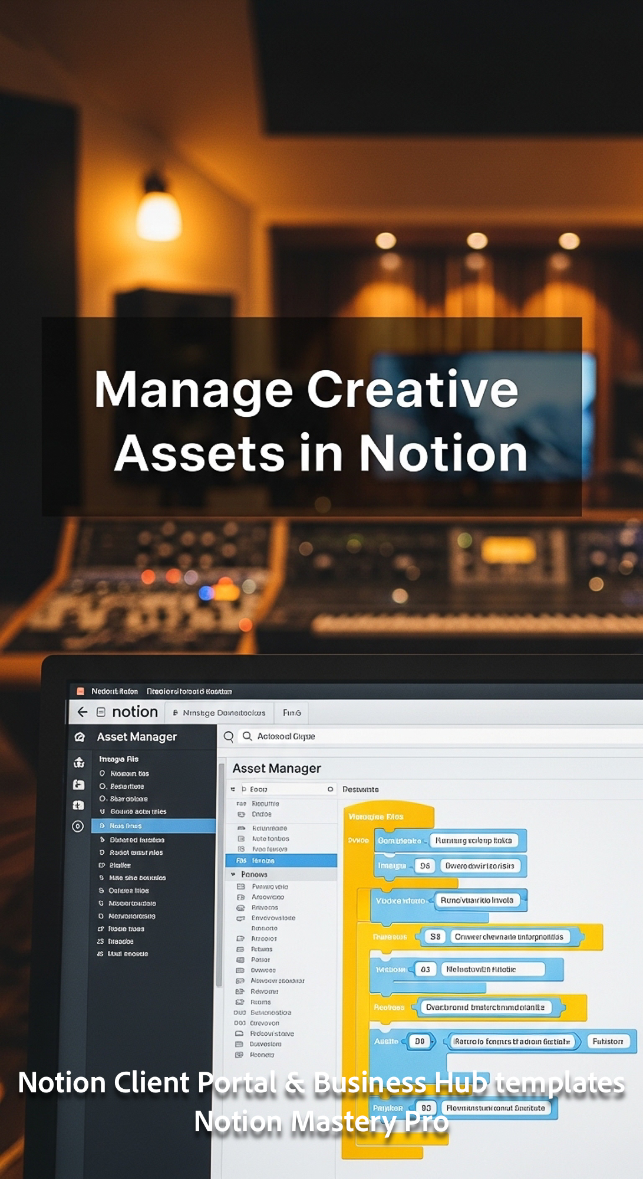Click the orange app icon in the window title bar
Viewport: 643px width, 1179px height.
[81, 691]
